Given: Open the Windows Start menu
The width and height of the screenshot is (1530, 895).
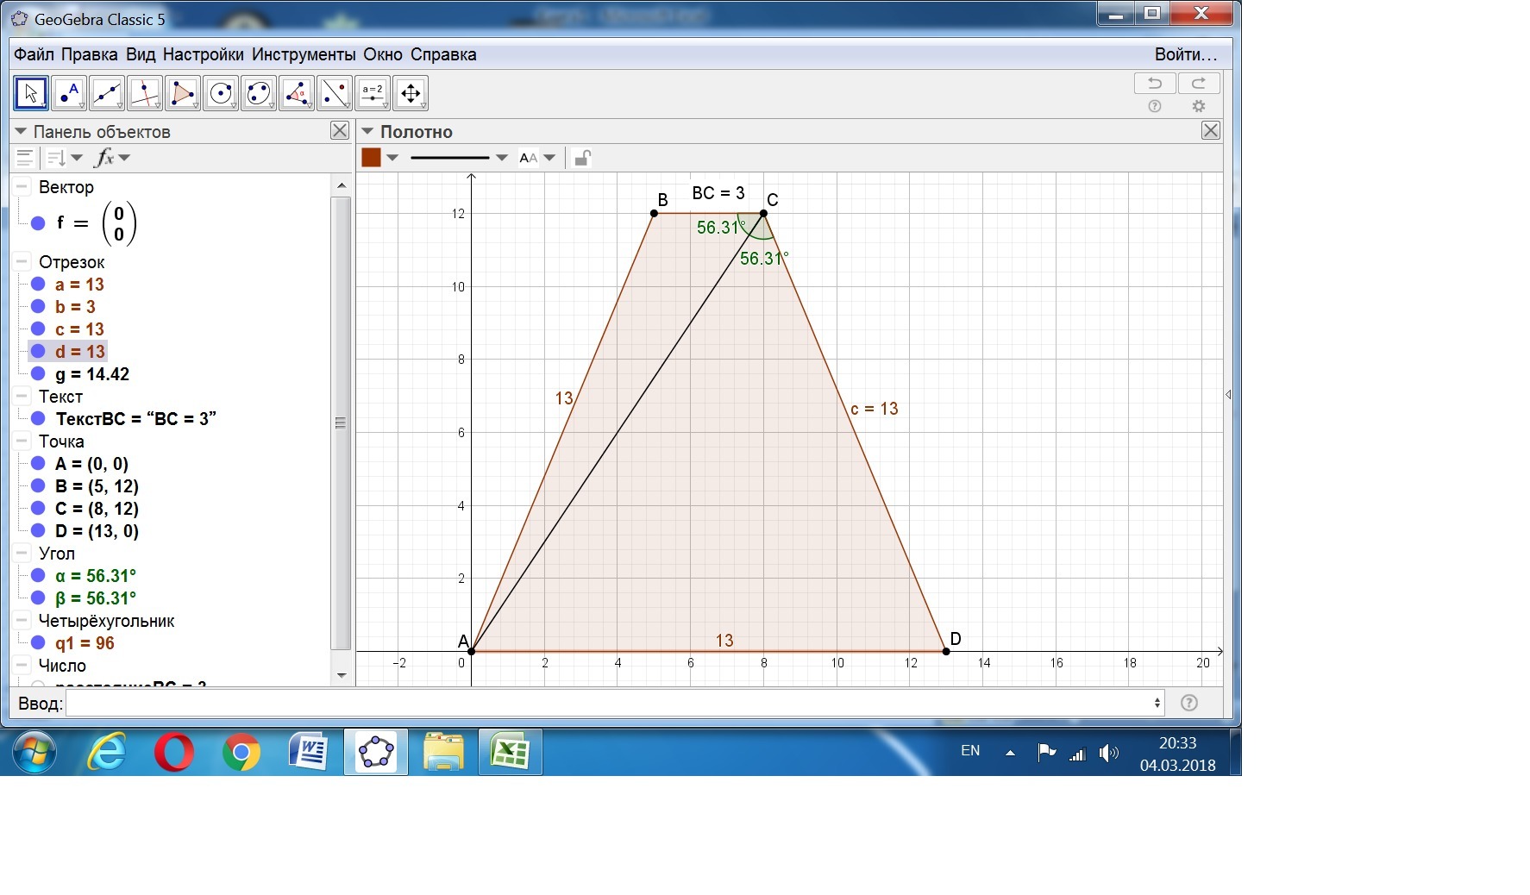Looking at the screenshot, I should click(35, 753).
